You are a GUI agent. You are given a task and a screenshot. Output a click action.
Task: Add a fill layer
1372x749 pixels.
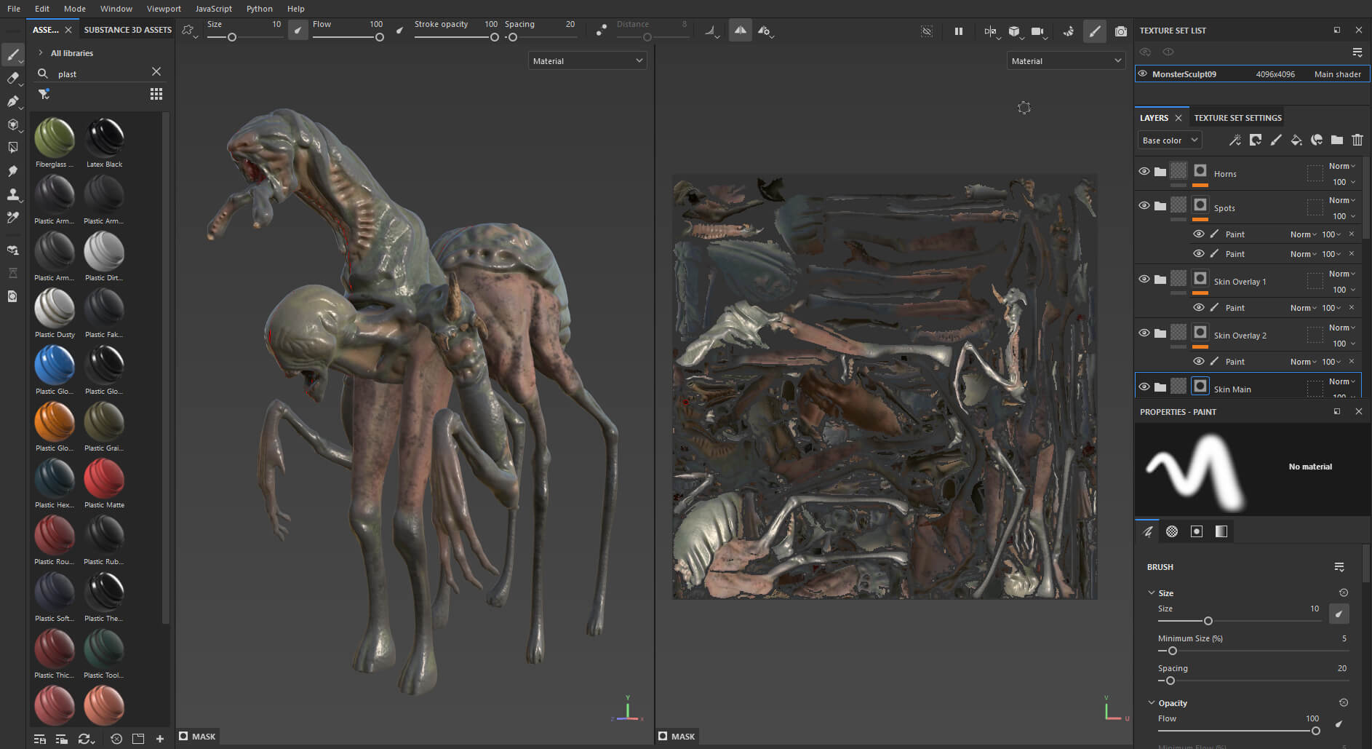click(x=1296, y=140)
